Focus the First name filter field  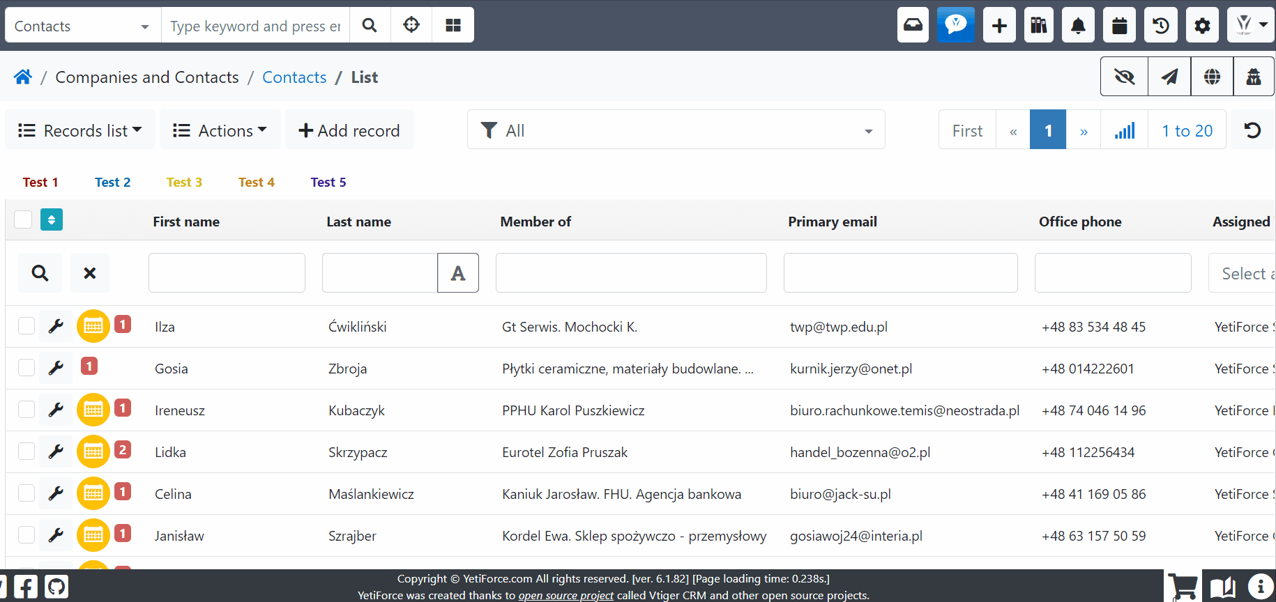pyautogui.click(x=227, y=272)
